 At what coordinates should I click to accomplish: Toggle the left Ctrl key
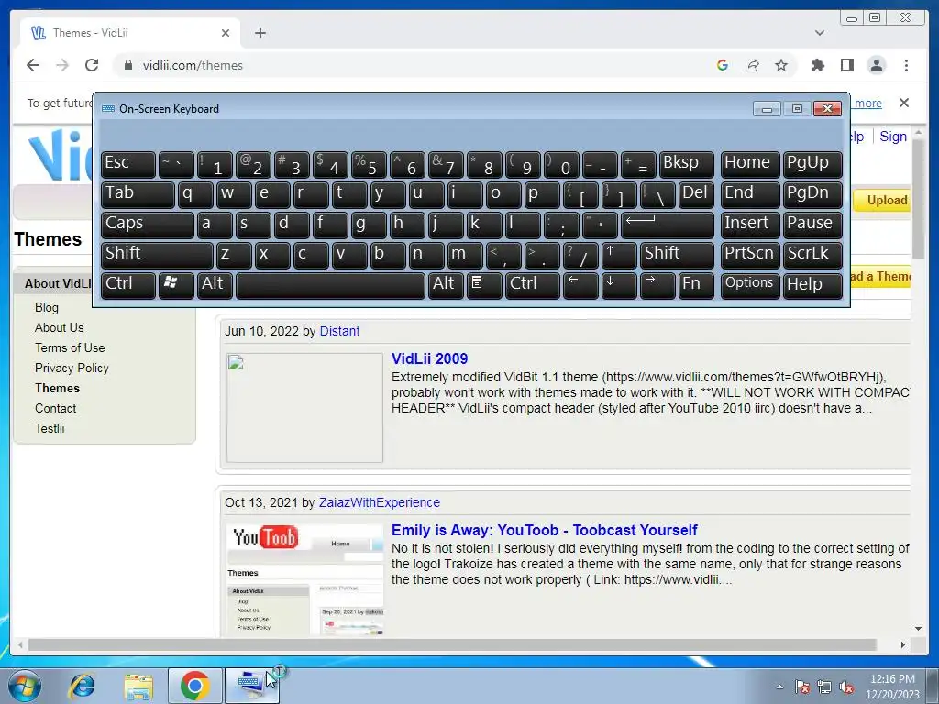[x=128, y=284]
